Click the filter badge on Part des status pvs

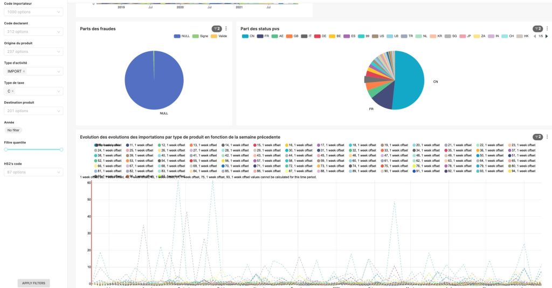(x=537, y=29)
